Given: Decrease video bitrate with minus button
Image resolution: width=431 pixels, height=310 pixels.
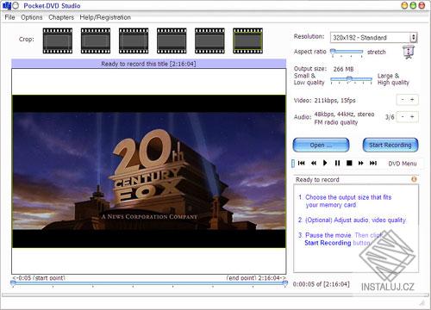Looking at the screenshot, I should coord(403,100).
